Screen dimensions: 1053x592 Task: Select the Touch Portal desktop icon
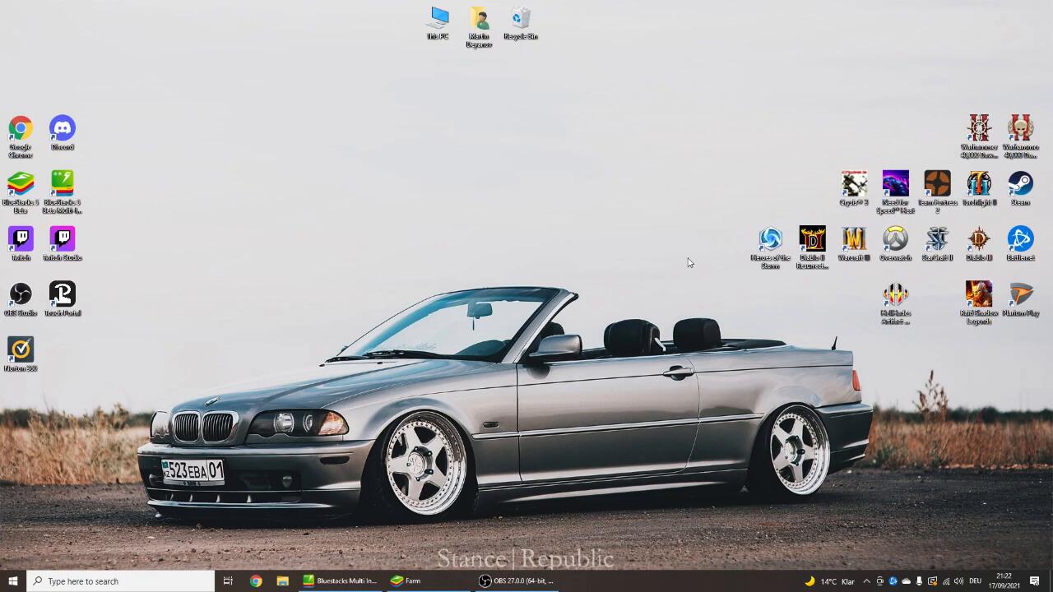coord(63,296)
